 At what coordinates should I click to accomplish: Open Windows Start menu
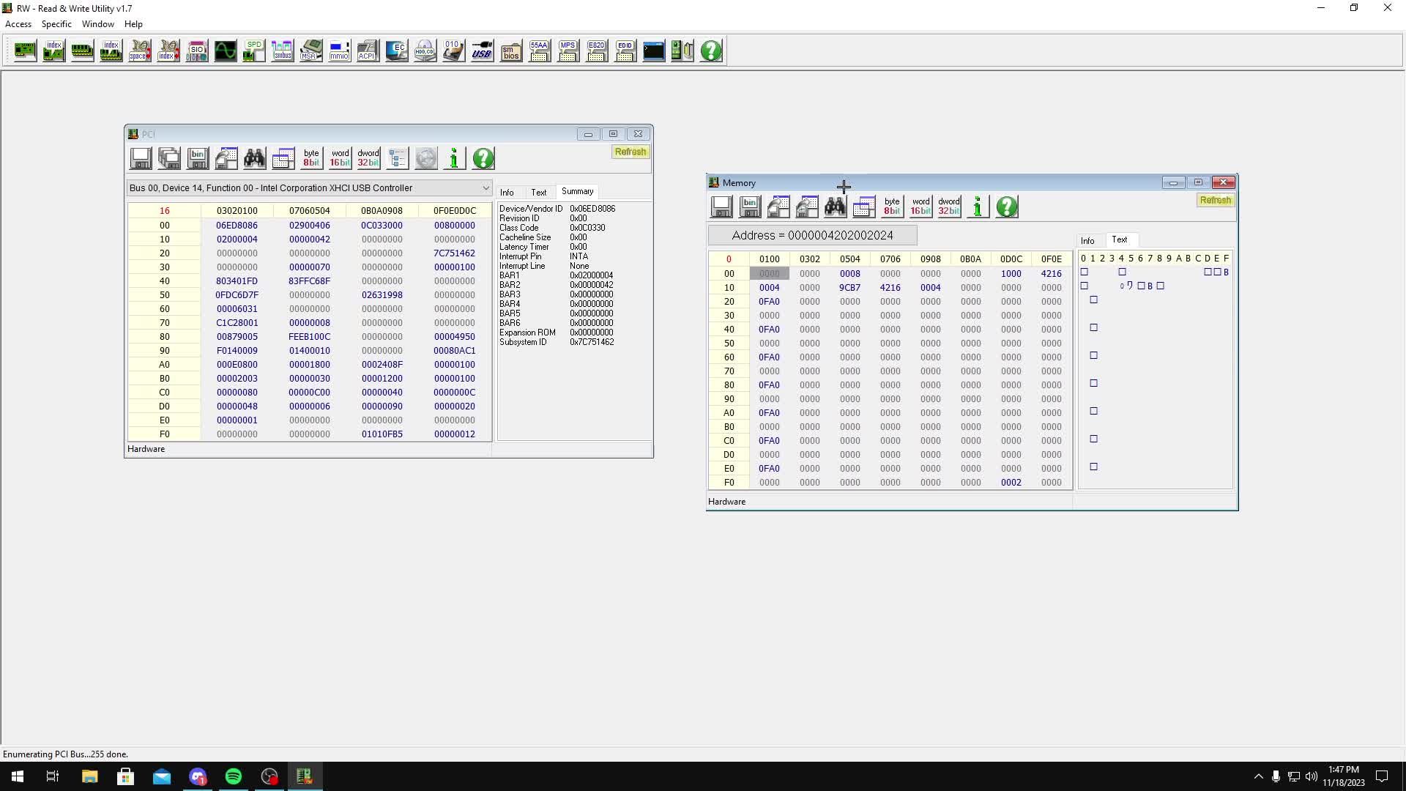coord(18,776)
